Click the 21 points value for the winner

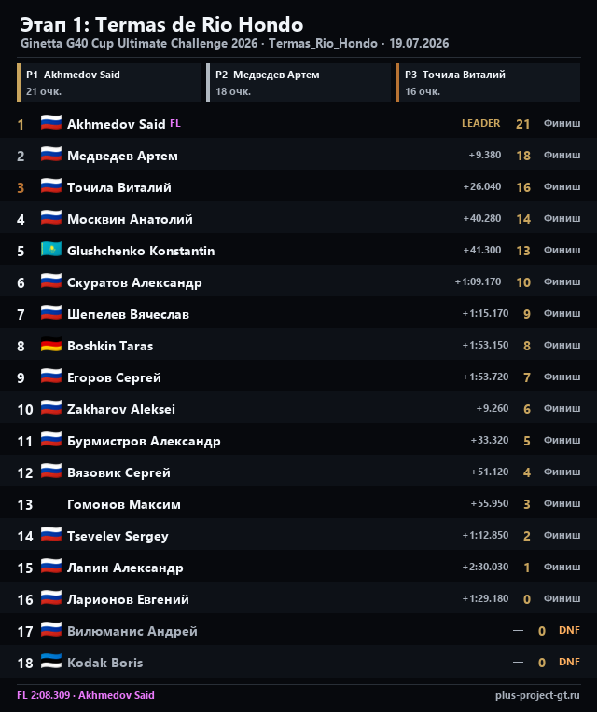click(x=523, y=124)
